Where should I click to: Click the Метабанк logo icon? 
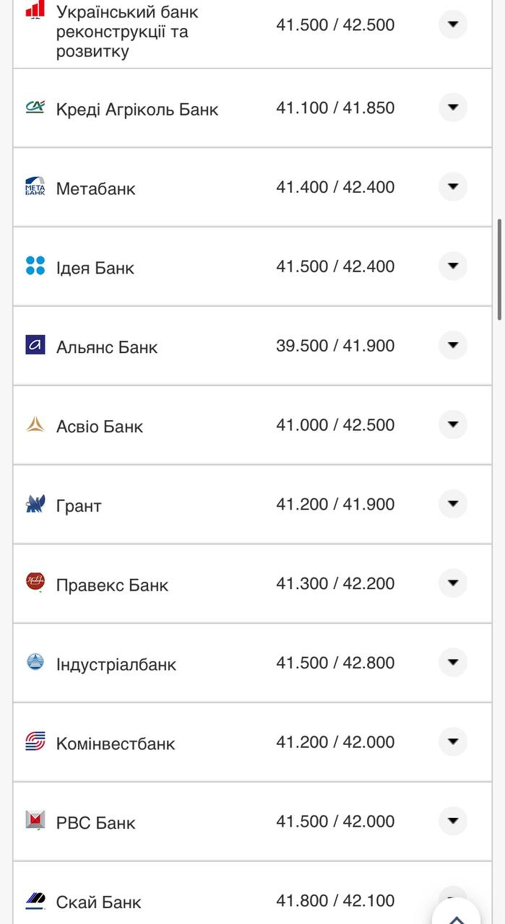pos(35,187)
